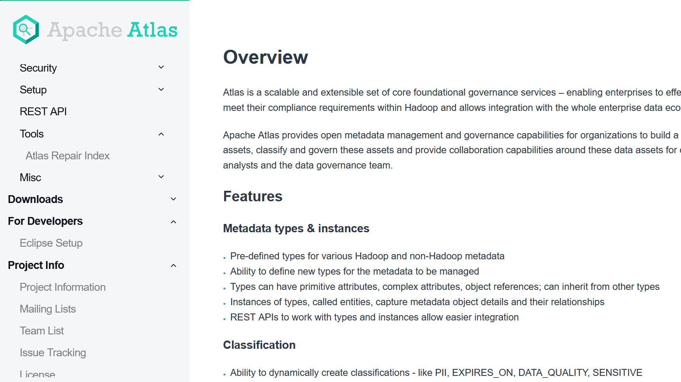Open the Eclipse Setup page

click(x=51, y=243)
